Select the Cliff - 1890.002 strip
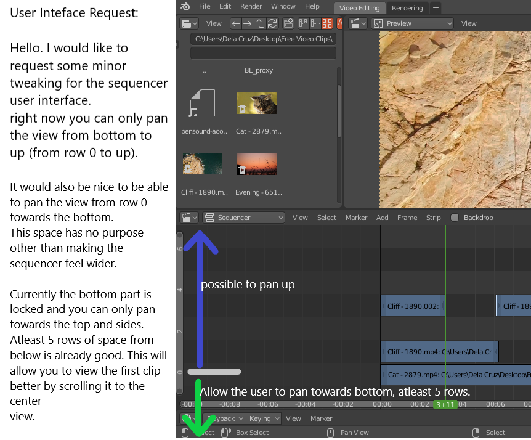 click(413, 306)
